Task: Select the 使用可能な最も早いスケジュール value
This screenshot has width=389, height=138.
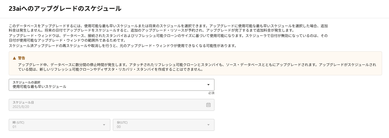Action: [x=40, y=87]
